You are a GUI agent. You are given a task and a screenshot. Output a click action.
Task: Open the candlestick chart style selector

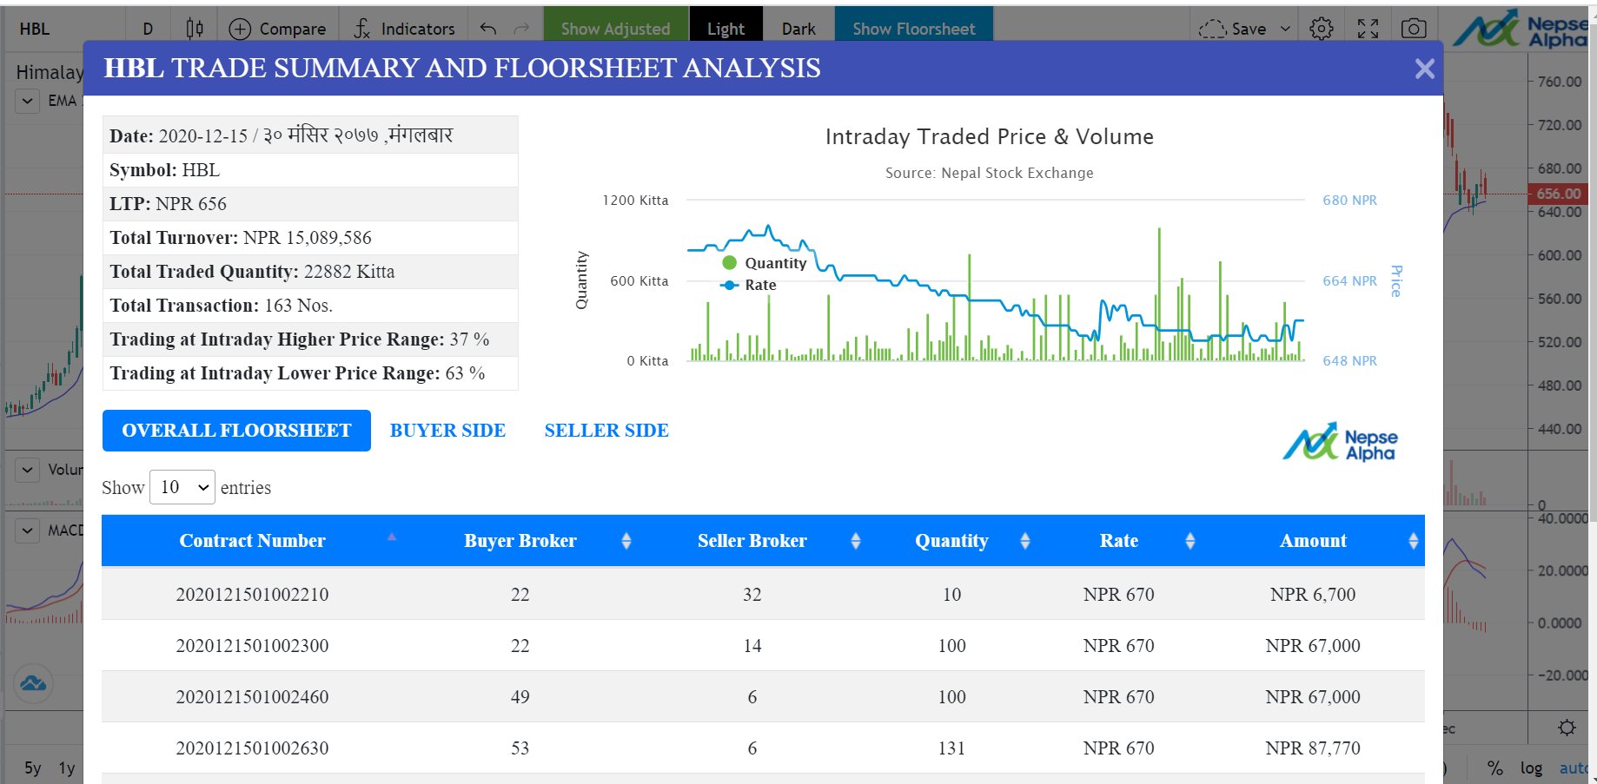(195, 29)
